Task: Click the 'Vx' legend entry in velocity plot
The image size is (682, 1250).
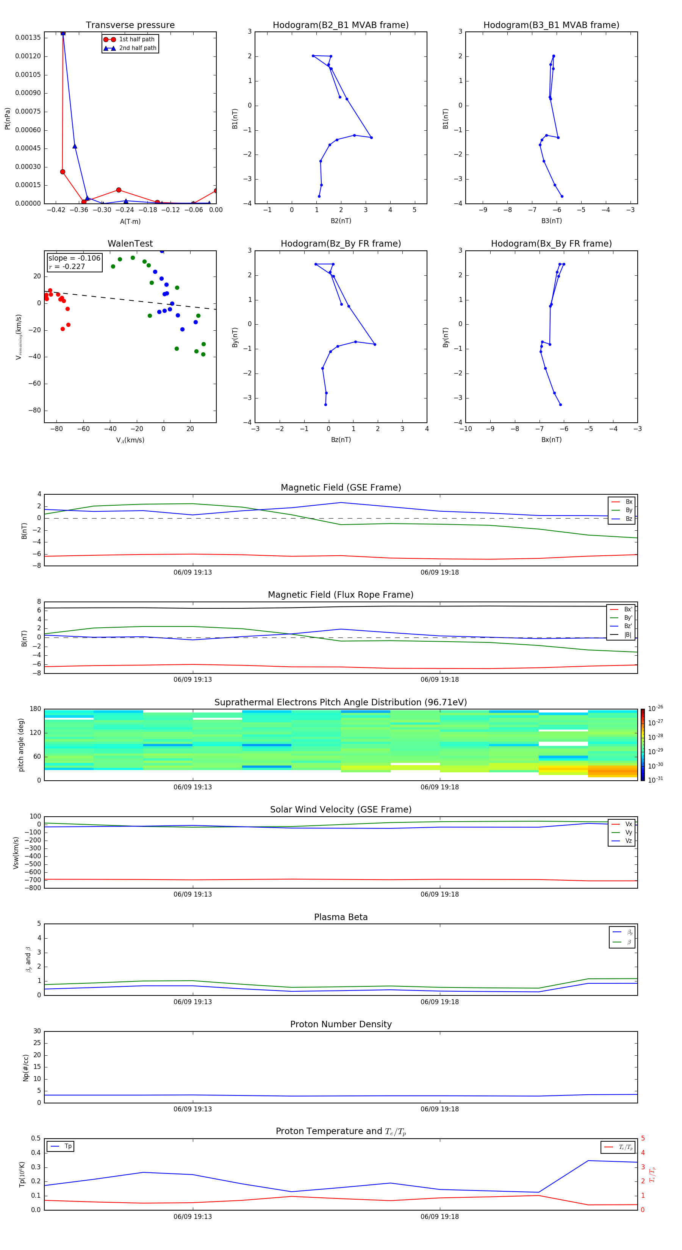Action: point(622,825)
